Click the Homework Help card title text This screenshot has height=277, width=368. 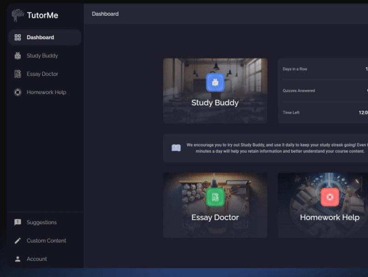pyautogui.click(x=330, y=217)
